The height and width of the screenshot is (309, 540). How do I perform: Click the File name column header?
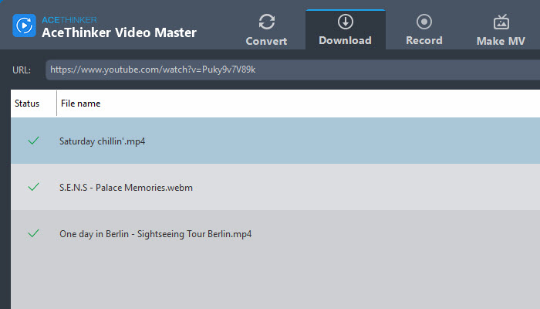pyautogui.click(x=80, y=104)
